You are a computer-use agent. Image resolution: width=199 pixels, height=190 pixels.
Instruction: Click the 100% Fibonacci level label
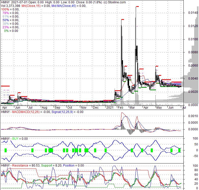point(5,9)
